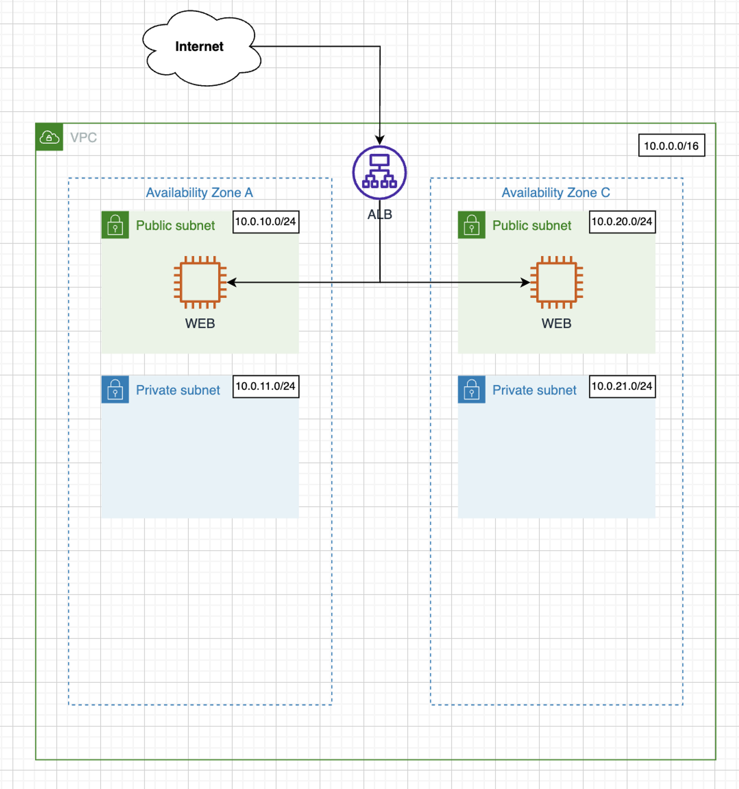
Task: Select the 10.0.21.0/24 CIDR label
Action: tap(622, 387)
